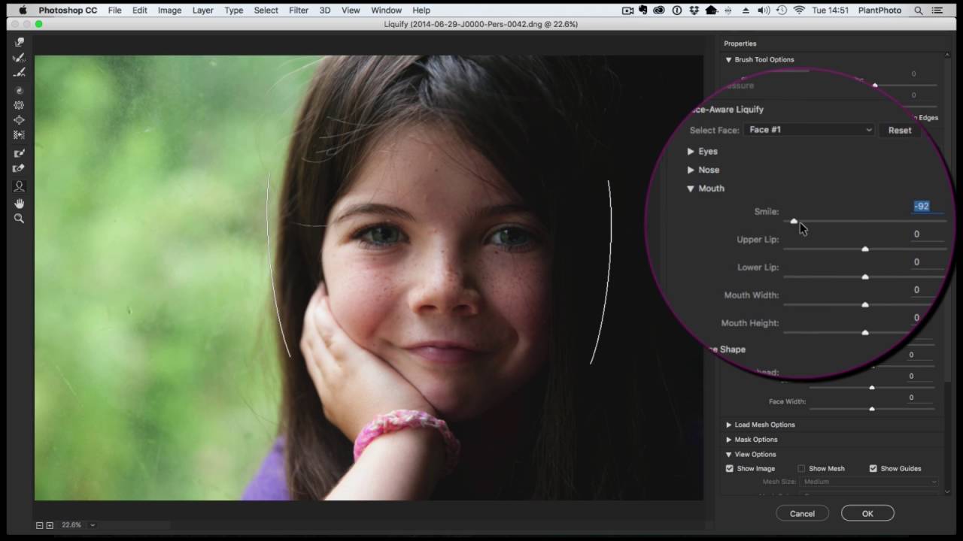This screenshot has width=963, height=541.
Task: Expand the Nose section
Action: (691, 170)
